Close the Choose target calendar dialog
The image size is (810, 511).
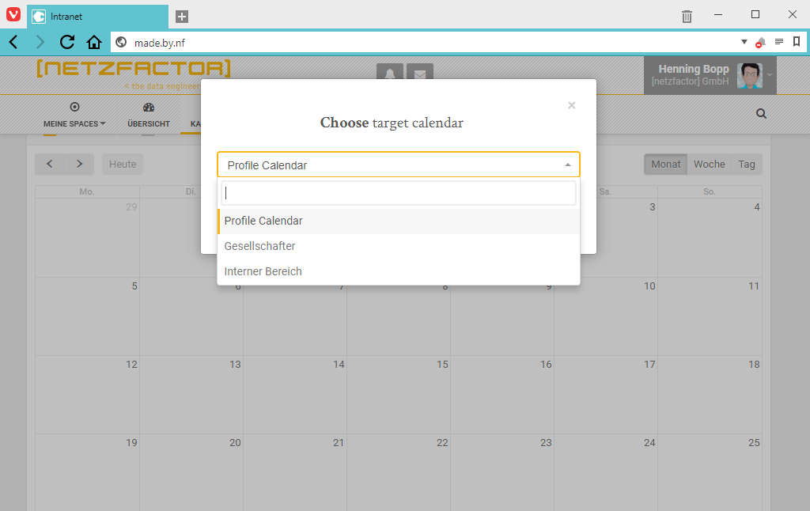click(571, 105)
